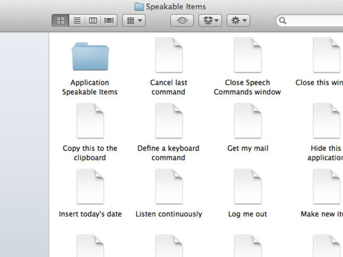343x257 pixels.
Task: Click the Quick Look eye button
Action: tap(182, 21)
